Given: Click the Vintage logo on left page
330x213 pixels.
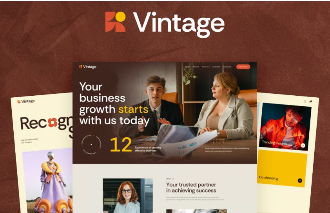Looking at the screenshot, I should pos(26,101).
